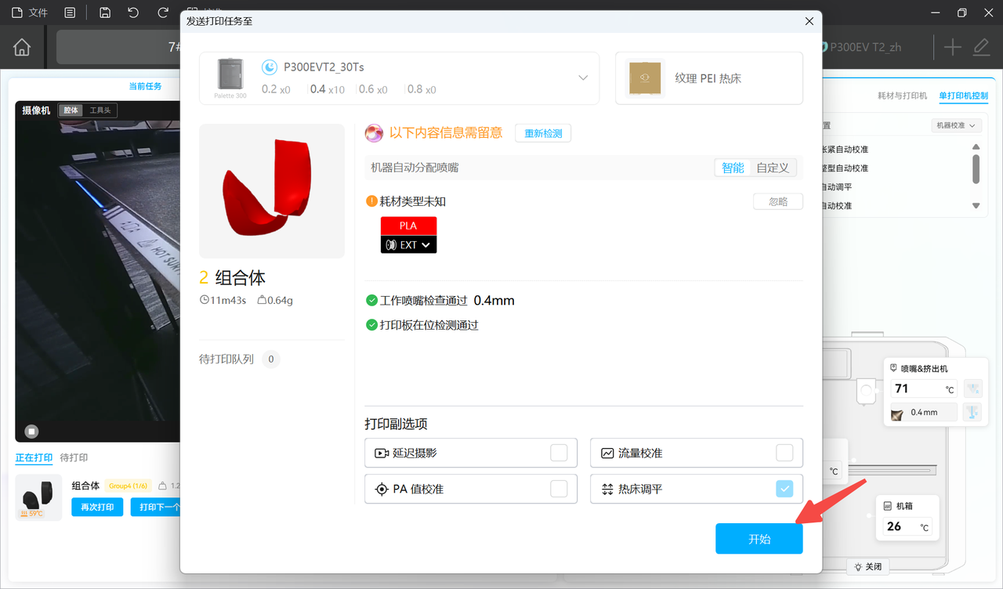Click the 忽略 button

tap(778, 201)
